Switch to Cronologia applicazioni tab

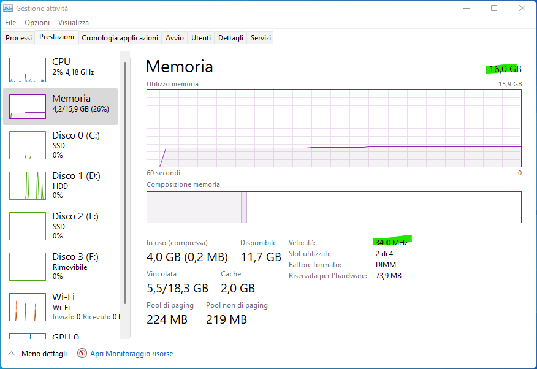coord(120,38)
